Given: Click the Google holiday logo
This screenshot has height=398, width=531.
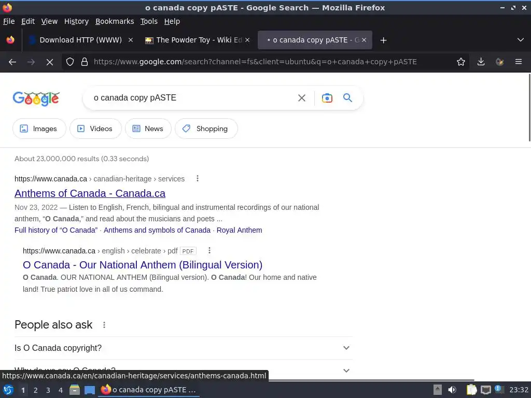Looking at the screenshot, I should coord(36,98).
